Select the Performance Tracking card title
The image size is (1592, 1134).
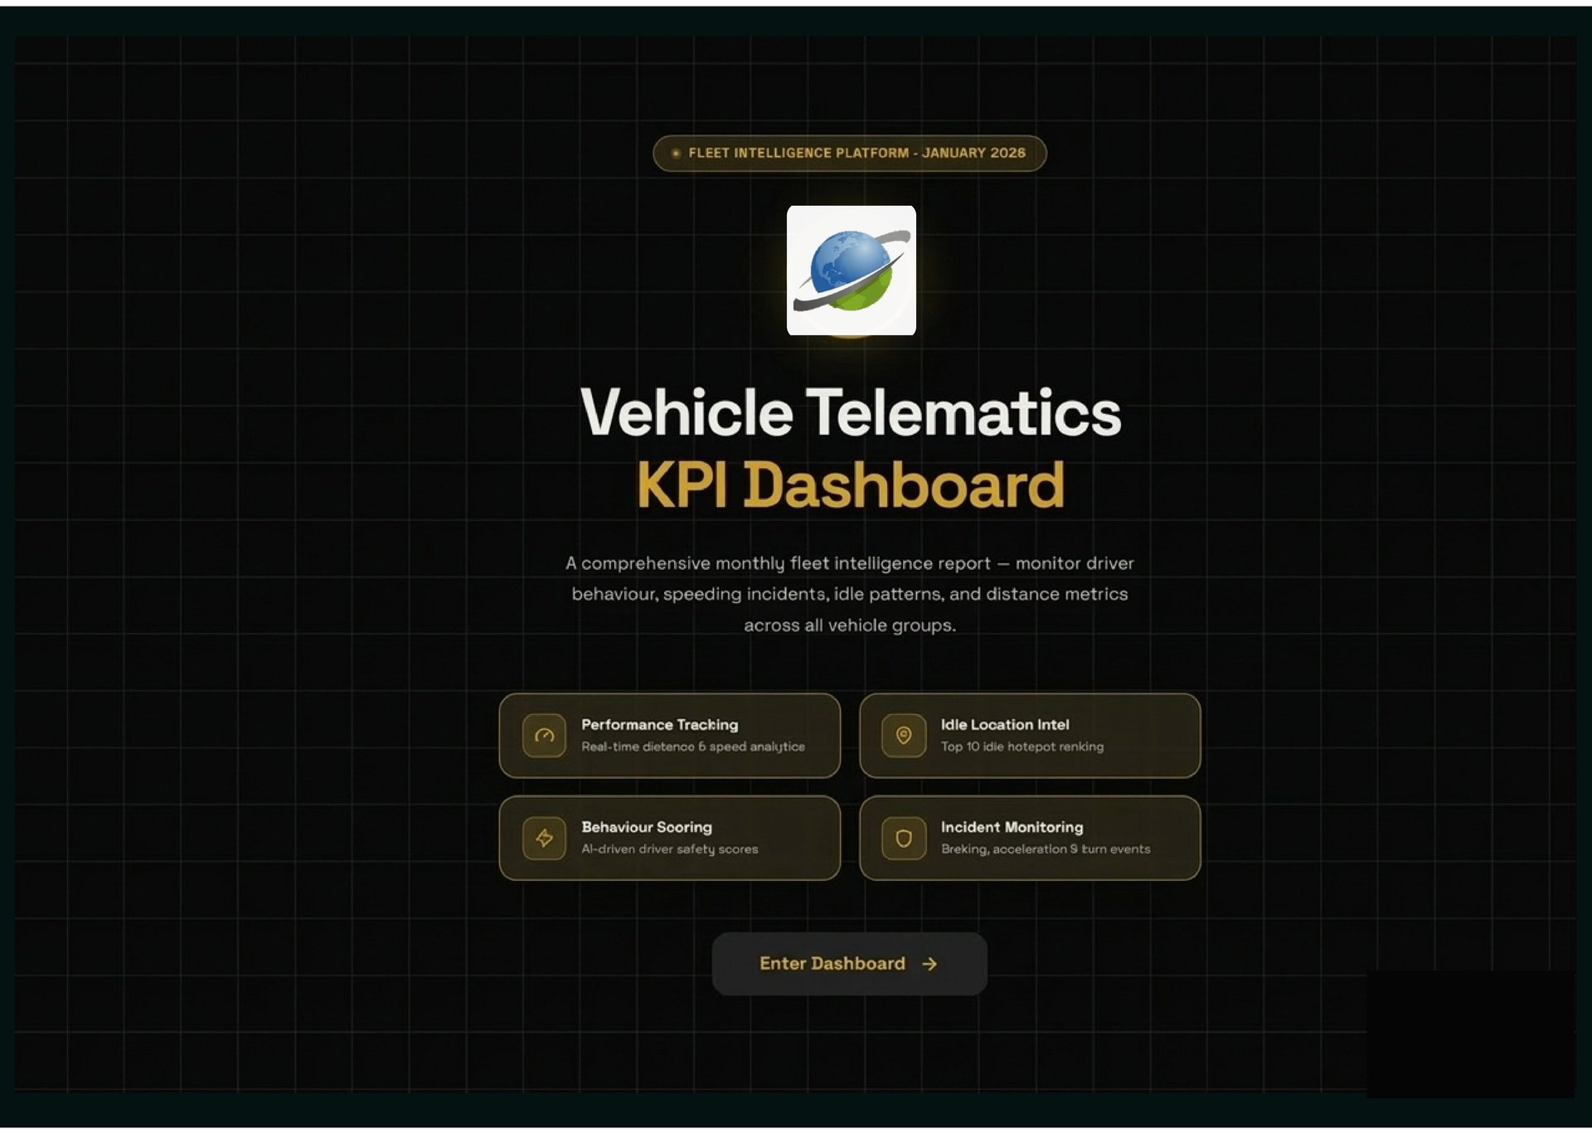click(659, 724)
